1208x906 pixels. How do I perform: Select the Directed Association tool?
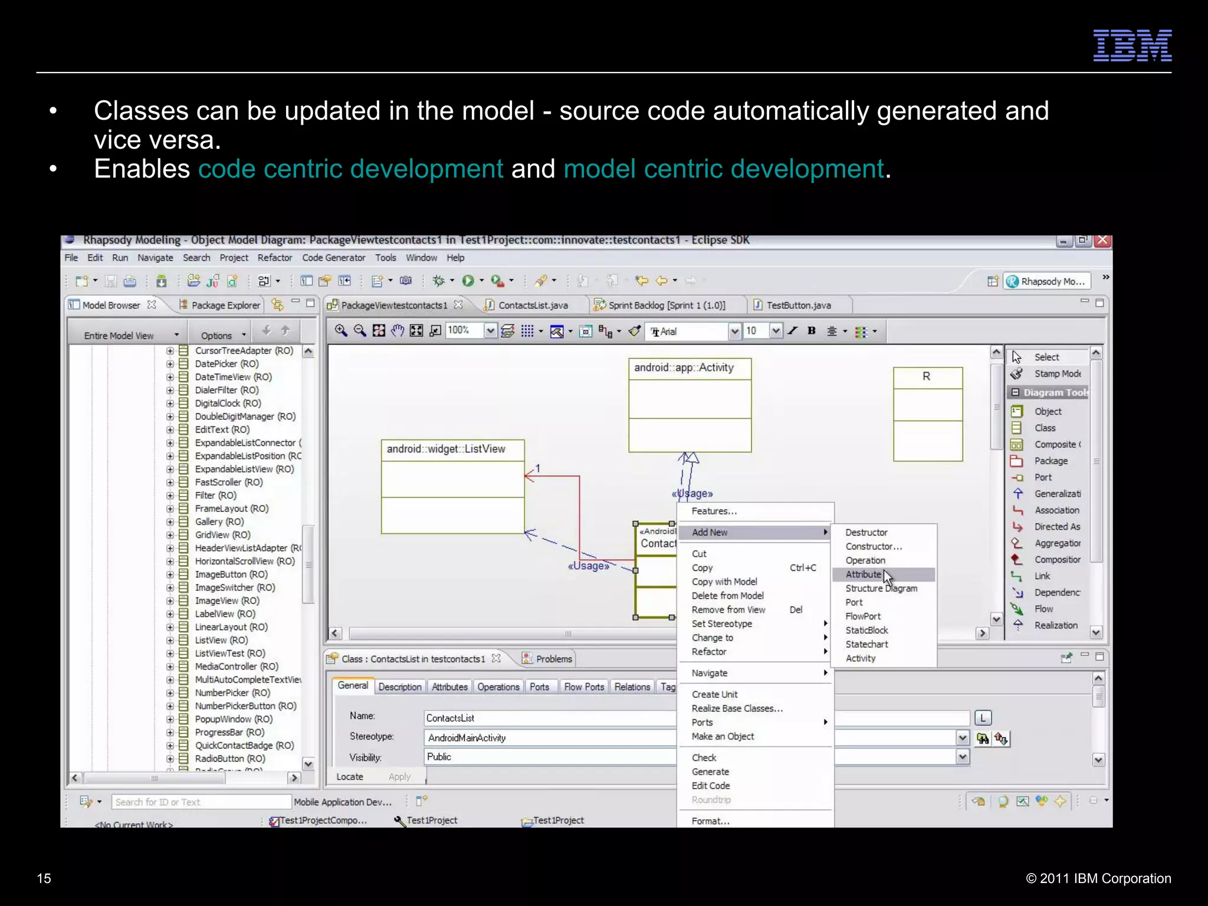point(1057,527)
